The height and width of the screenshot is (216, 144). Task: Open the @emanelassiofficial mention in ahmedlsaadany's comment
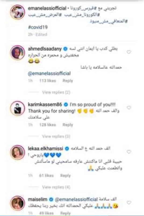click(49, 73)
